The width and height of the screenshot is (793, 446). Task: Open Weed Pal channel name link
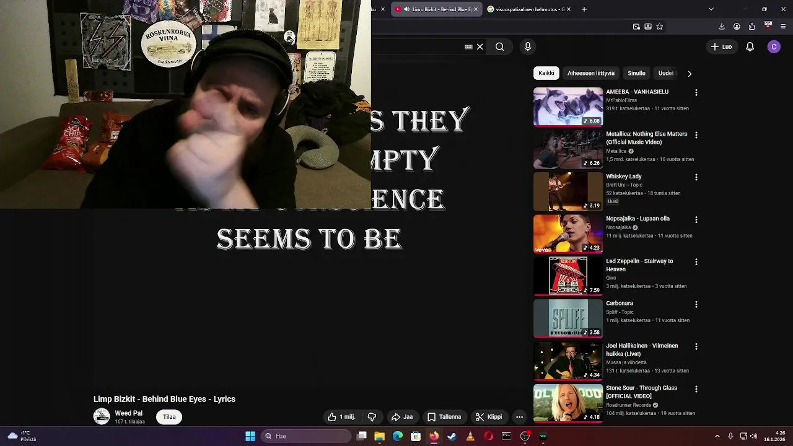point(128,413)
